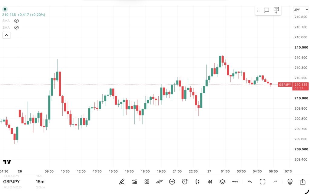
Task: Open the speech bubble comment tool
Action: [x=266, y=10]
